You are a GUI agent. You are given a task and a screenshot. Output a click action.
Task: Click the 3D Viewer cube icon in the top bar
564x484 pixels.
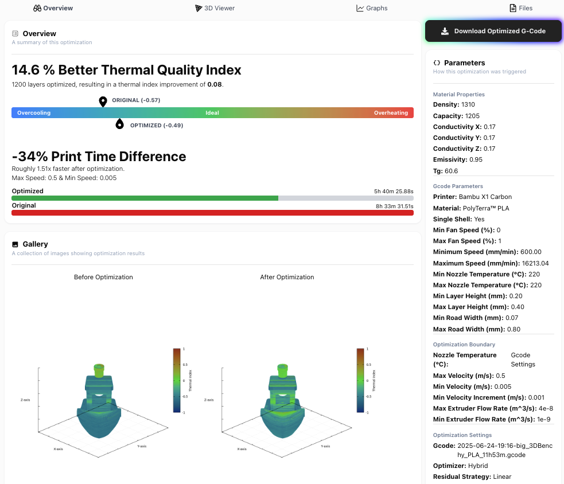tap(197, 8)
